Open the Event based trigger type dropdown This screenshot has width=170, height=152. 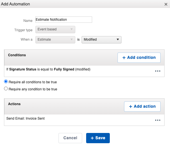coord(55,30)
